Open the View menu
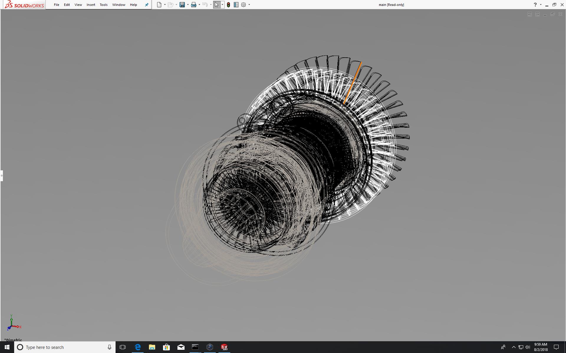The height and width of the screenshot is (353, 566). point(78,5)
